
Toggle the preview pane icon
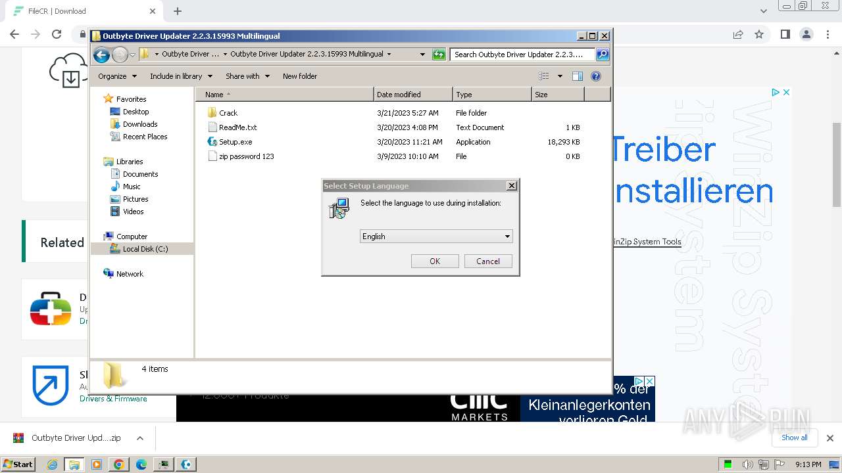tap(578, 76)
